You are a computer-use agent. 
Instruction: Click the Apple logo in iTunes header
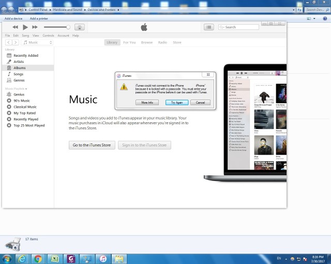144,27
